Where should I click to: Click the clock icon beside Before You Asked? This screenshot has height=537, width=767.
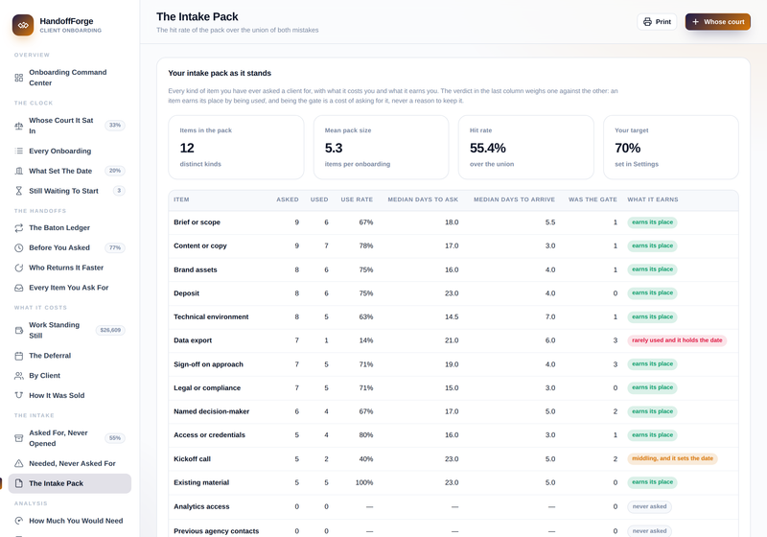pos(18,248)
